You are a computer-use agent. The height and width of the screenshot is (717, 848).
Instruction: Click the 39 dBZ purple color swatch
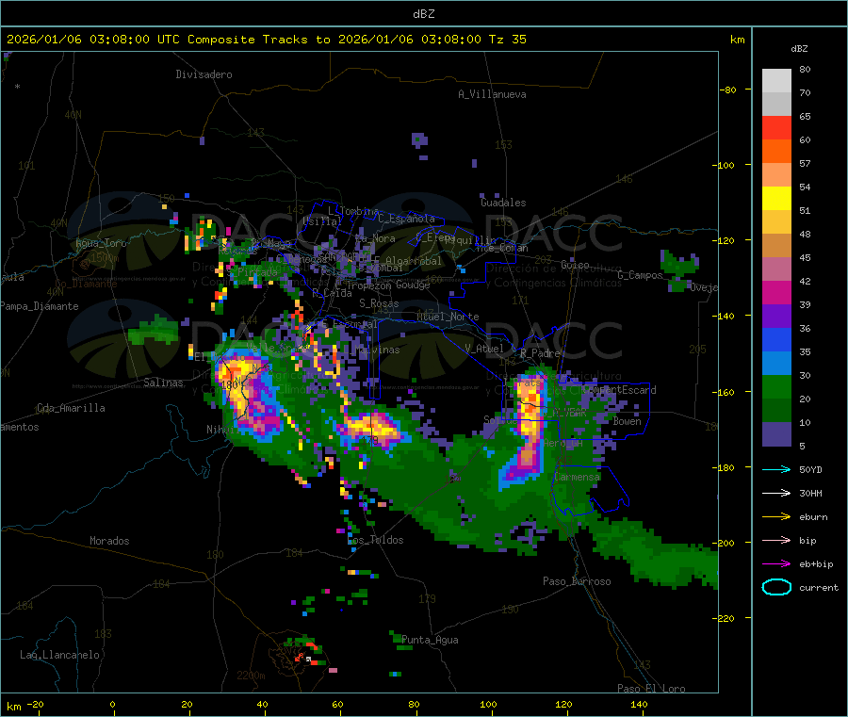coord(776,317)
